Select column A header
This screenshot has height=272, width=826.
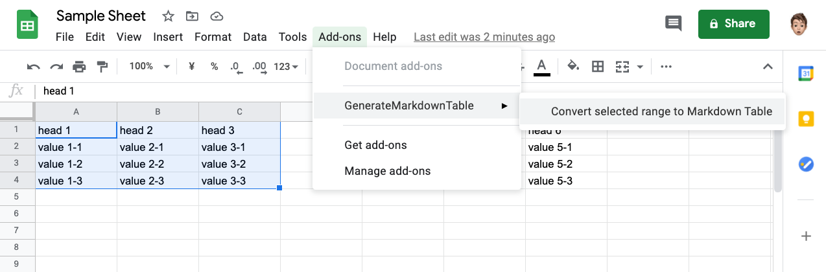coord(77,111)
